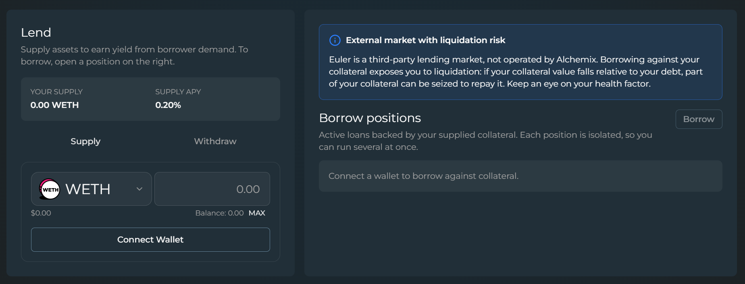Expand the WETH dropdown chevron

click(139, 189)
